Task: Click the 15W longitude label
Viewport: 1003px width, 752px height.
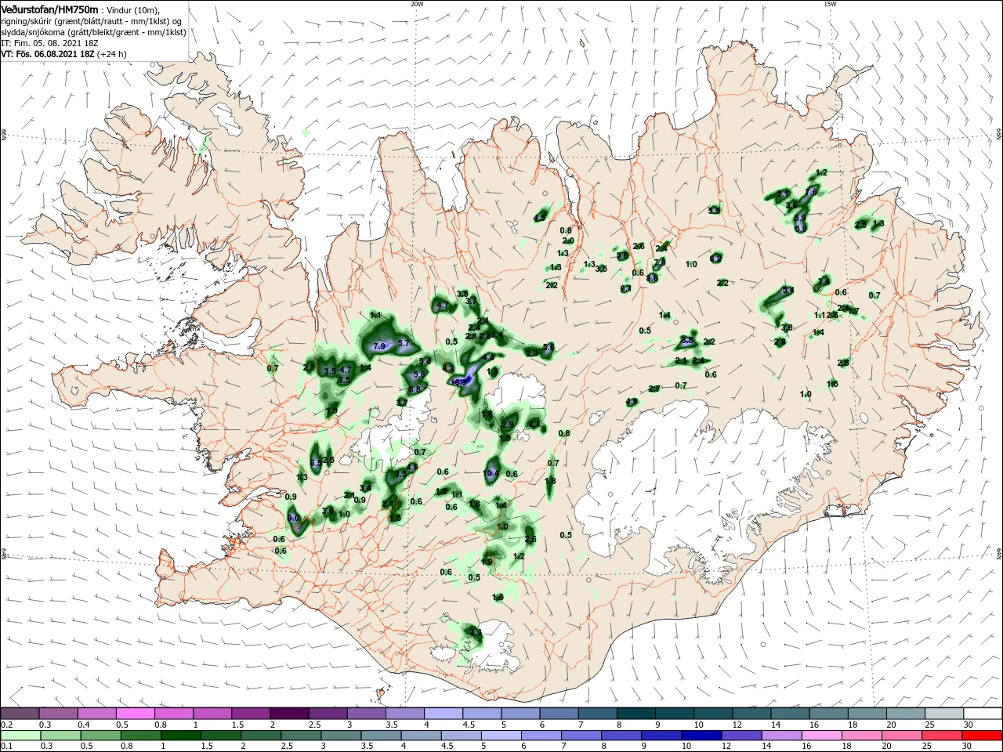Action: pyautogui.click(x=830, y=4)
